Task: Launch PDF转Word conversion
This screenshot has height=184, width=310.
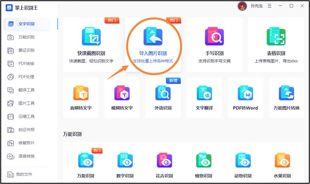Action: [245, 98]
